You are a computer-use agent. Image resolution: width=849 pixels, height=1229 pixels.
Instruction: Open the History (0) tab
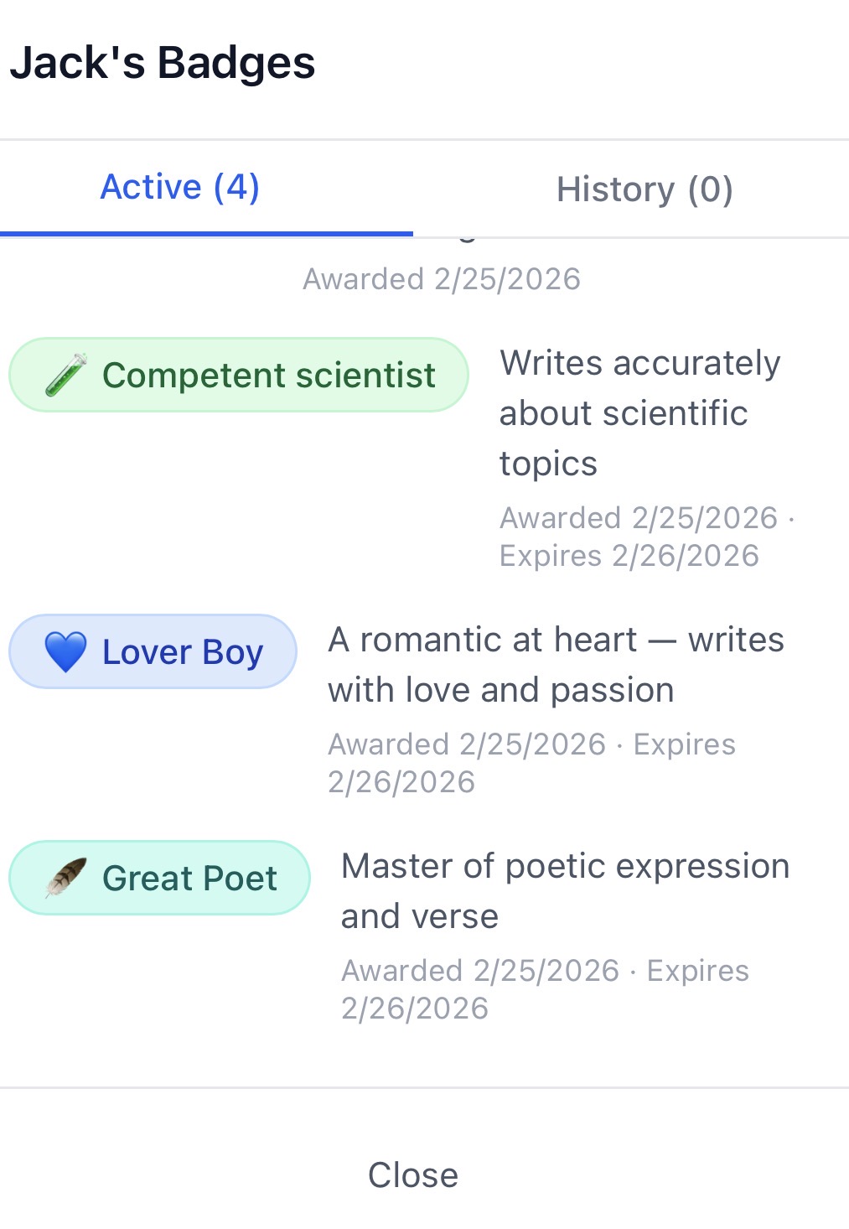645,189
